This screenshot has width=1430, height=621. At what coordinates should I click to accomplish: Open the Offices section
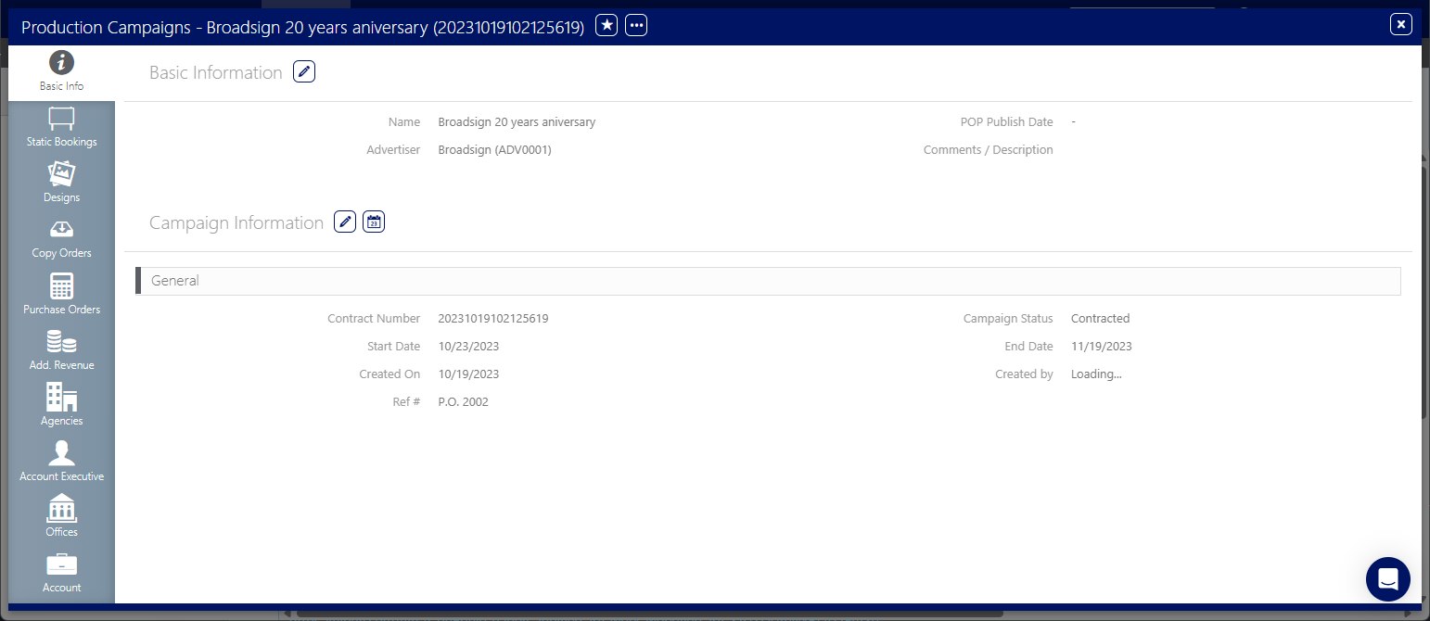pos(61,518)
